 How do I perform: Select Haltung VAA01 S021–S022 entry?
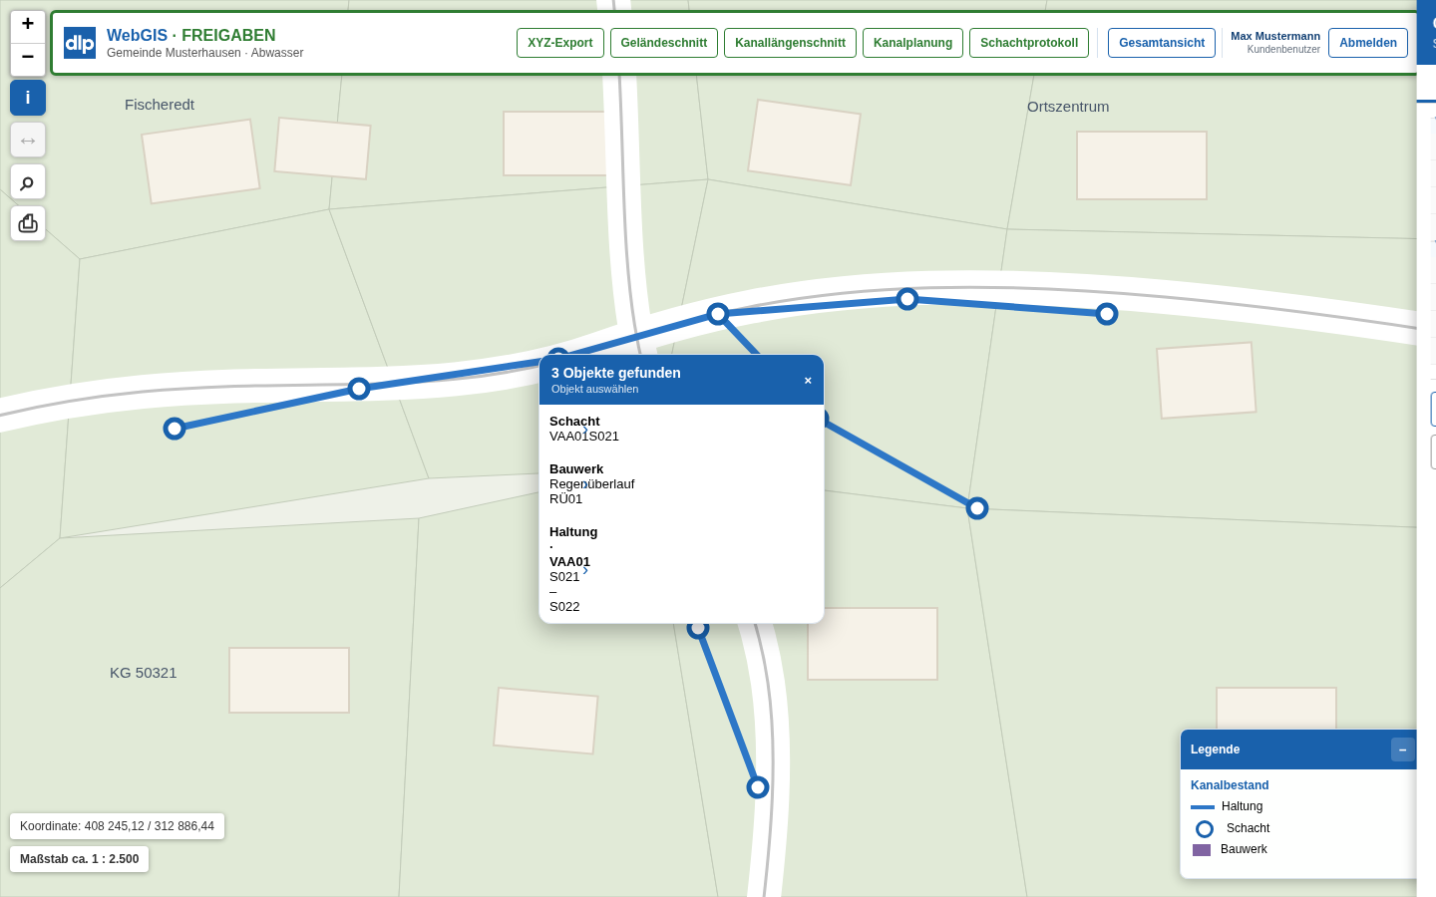tap(681, 569)
